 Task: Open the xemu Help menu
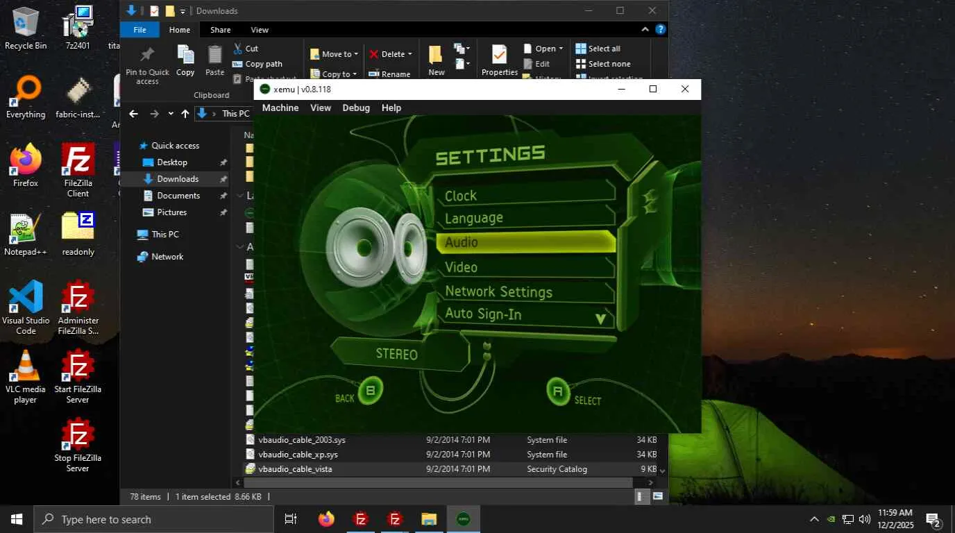click(391, 108)
